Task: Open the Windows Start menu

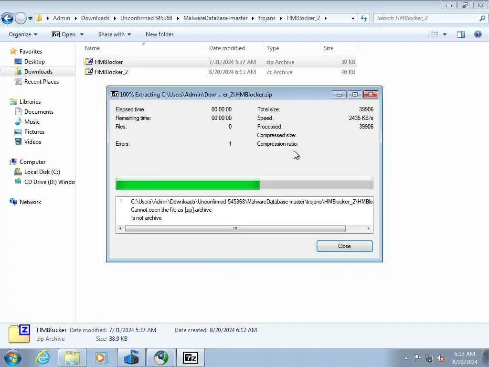Action: [12, 357]
